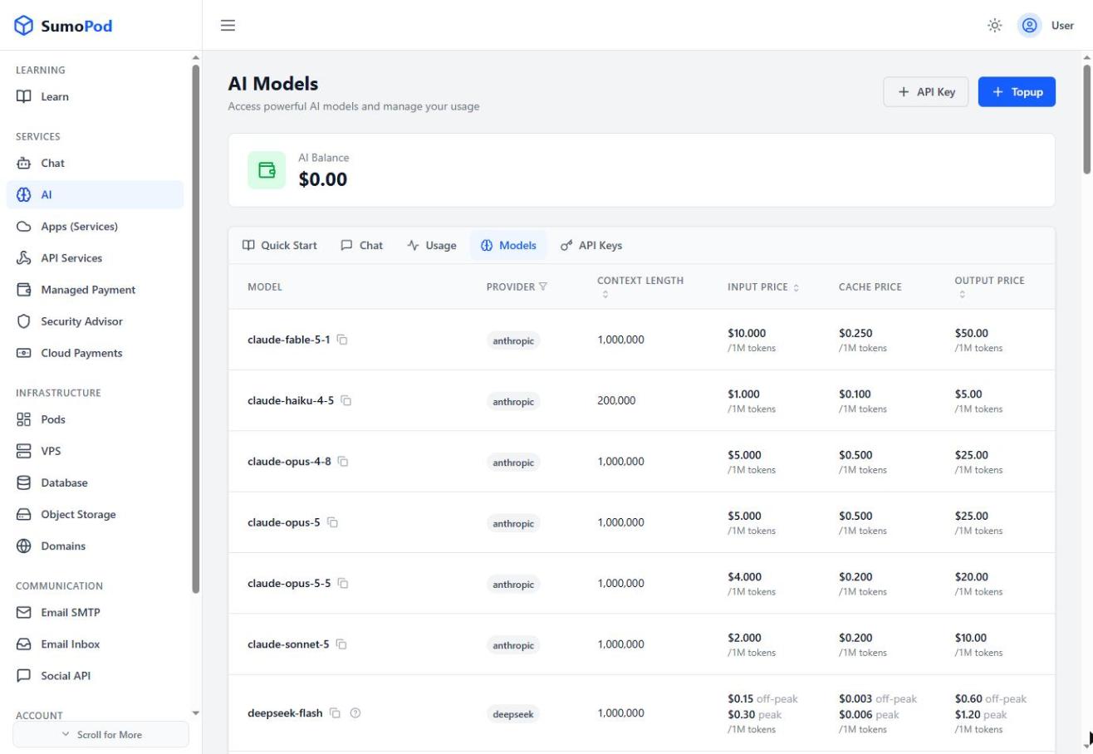1093x754 pixels.
Task: Copy the claude-opus-5 model name
Action: coord(332,522)
